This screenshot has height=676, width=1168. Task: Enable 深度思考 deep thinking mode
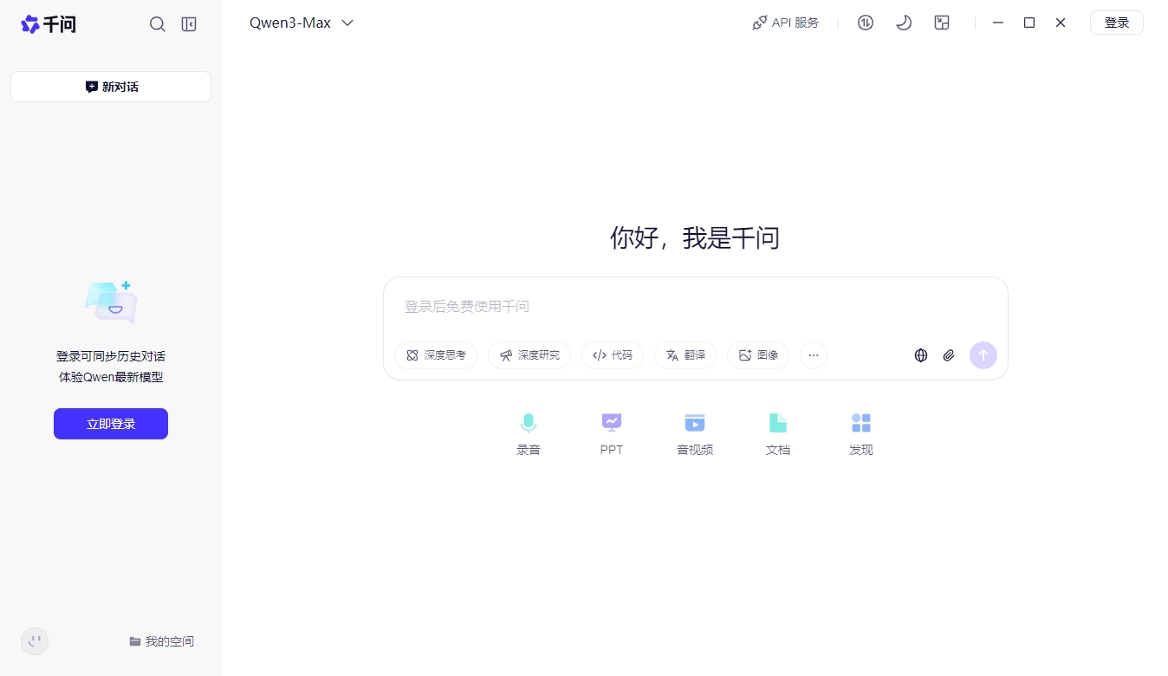[x=436, y=355]
